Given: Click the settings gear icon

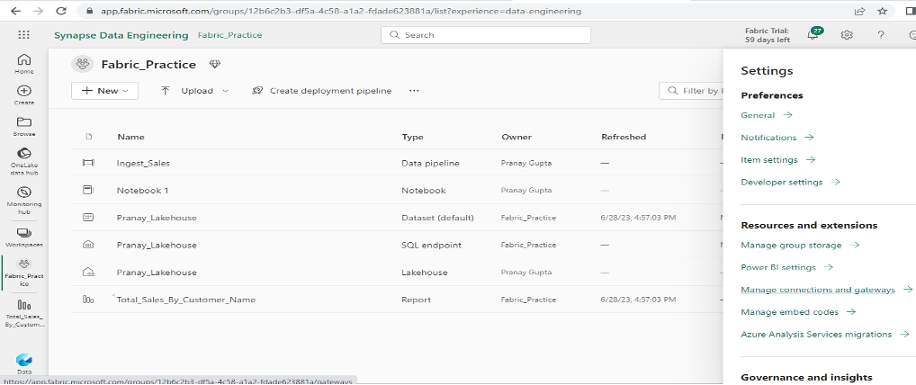Looking at the screenshot, I should pyautogui.click(x=847, y=35).
